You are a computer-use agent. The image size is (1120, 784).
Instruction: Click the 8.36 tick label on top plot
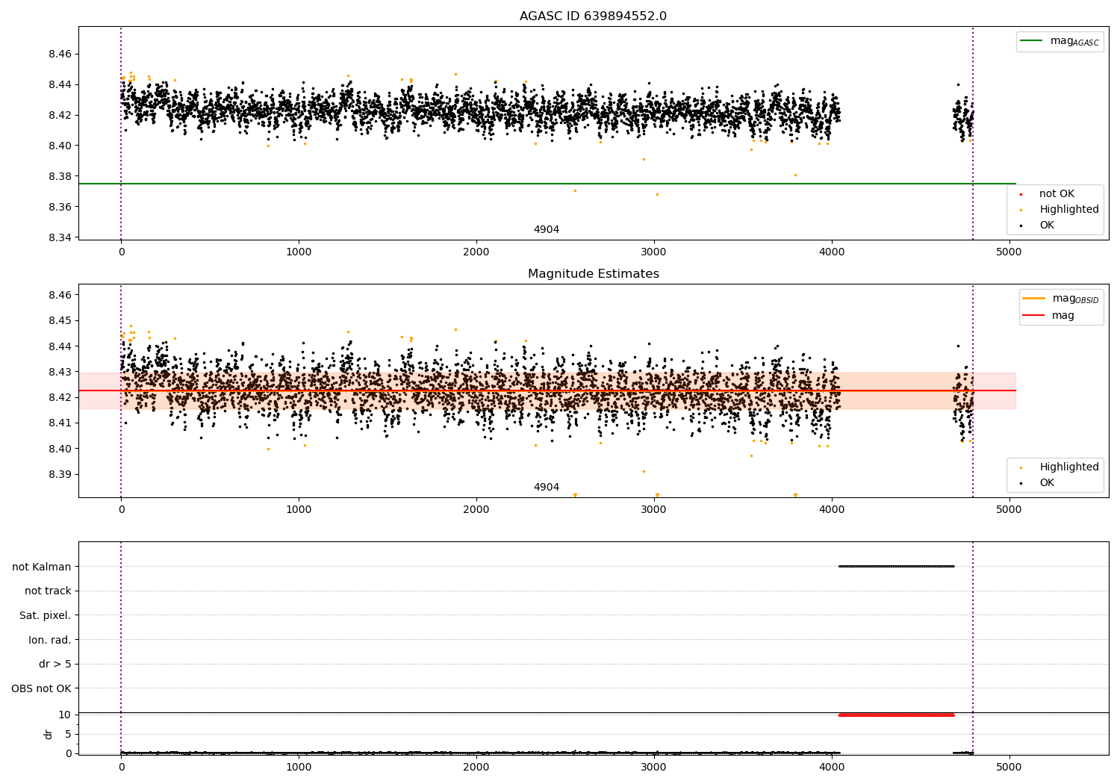59,207
